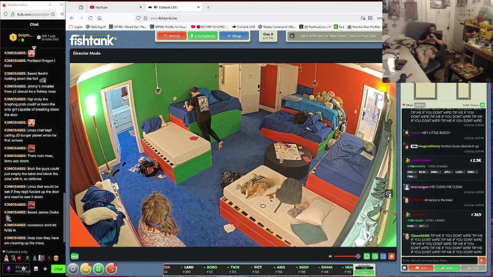Open the Stox portfolio button

pos(364,272)
